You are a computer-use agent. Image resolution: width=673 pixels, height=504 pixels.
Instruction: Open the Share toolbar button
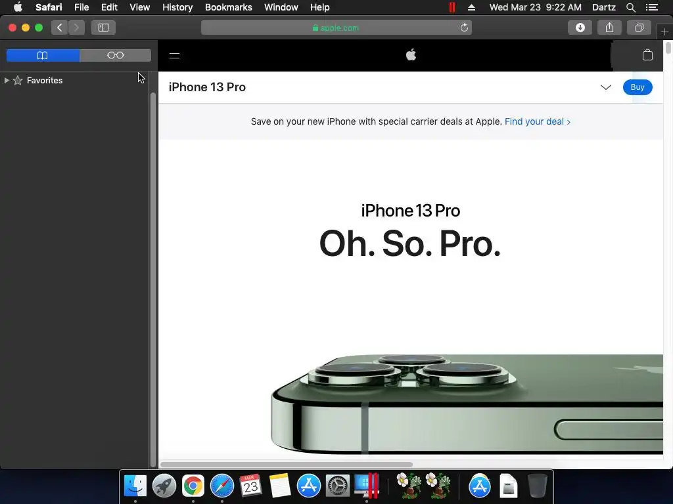click(x=609, y=28)
